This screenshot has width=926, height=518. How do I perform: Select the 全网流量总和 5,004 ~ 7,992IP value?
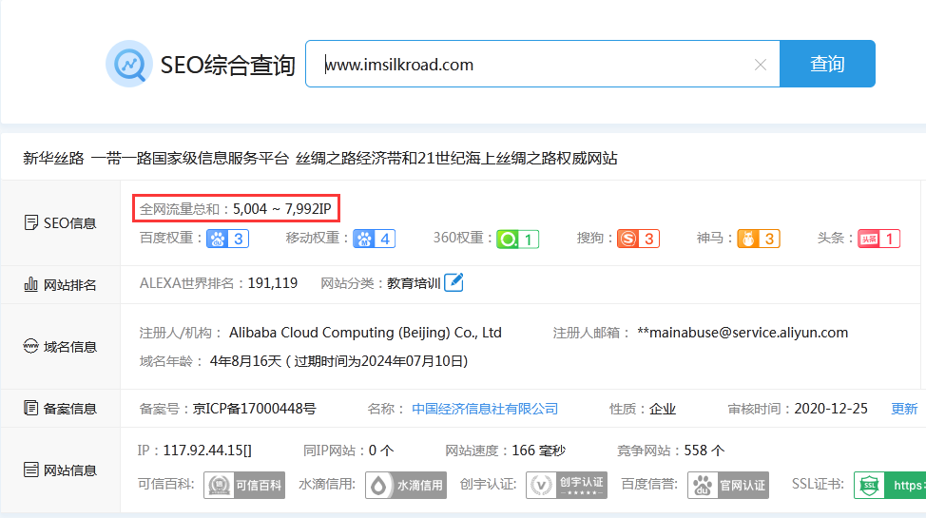click(x=282, y=209)
